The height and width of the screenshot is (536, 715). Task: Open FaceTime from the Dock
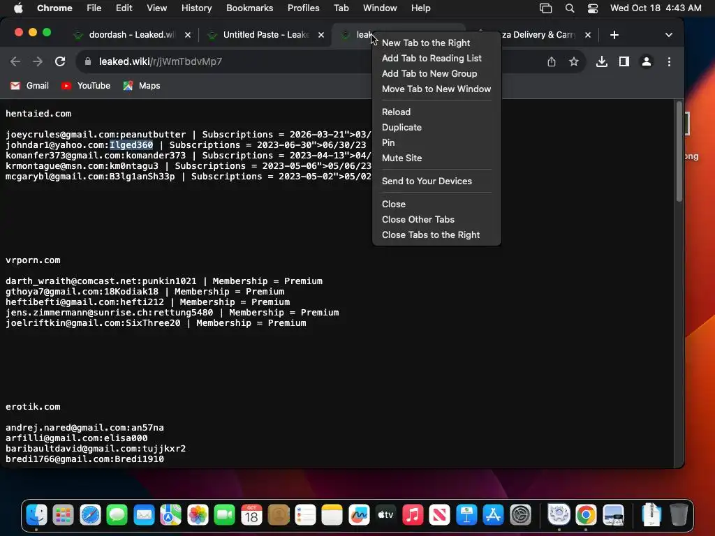(224, 516)
